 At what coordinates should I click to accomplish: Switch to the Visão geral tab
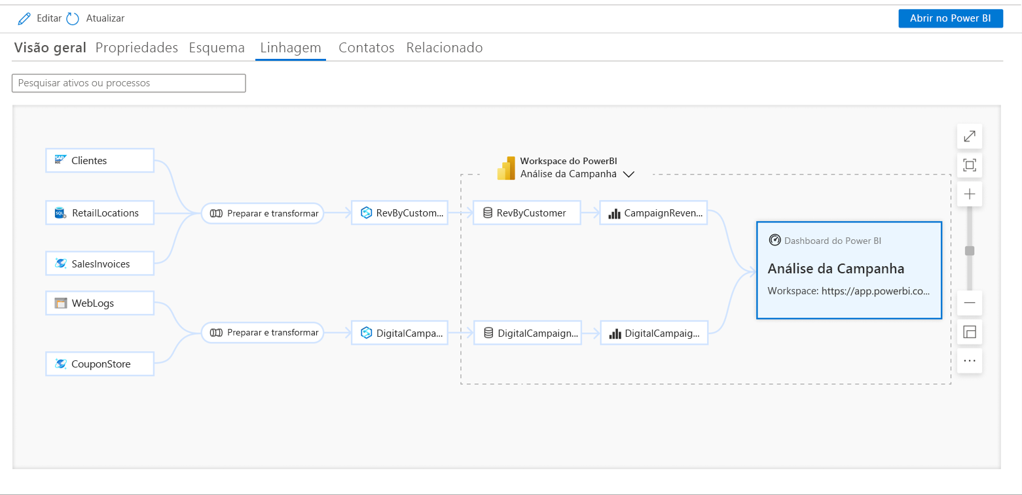(x=50, y=48)
